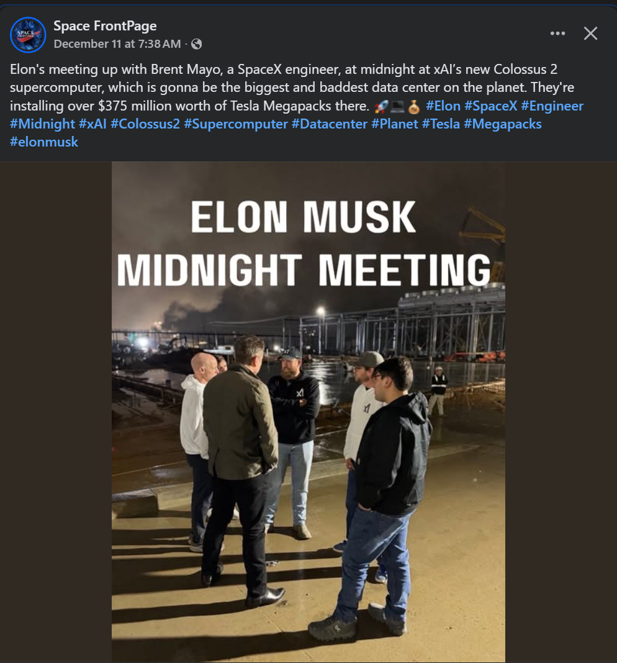Click the December 11 at 7:38 AM timestamp
This screenshot has width=617, height=663.
pos(117,44)
